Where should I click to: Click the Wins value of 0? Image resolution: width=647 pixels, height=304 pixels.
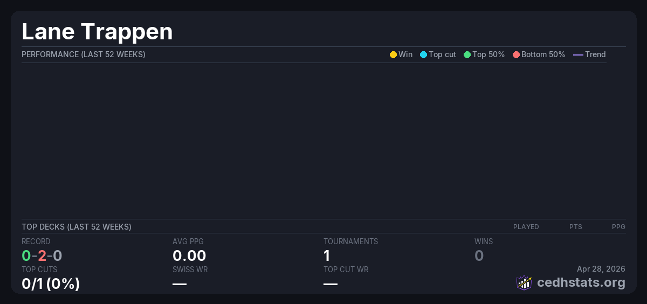479,255
